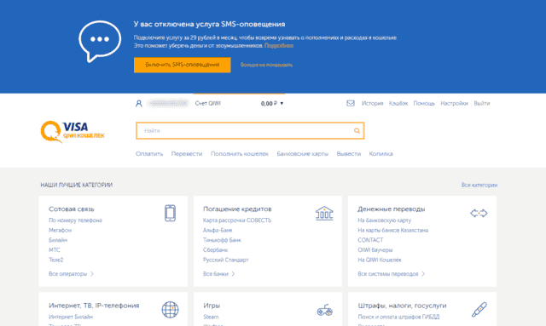Viewport: 546px width, 326px height.
Task: Open Все банки chevron link
Action: click(218, 274)
